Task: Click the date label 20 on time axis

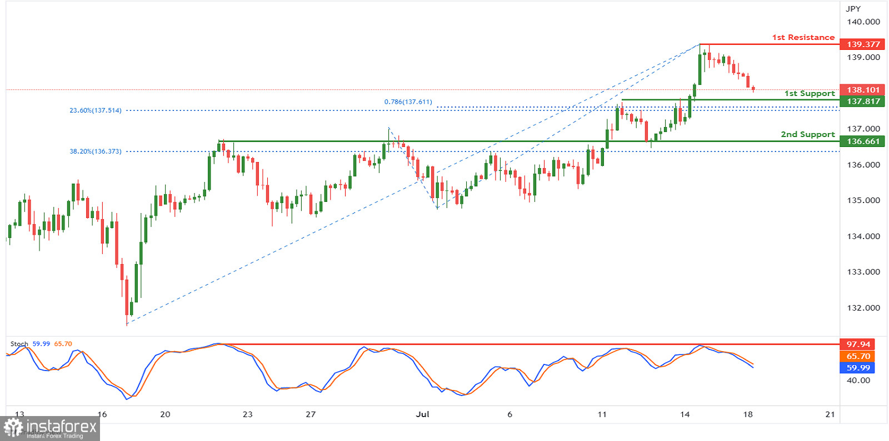Action: coord(165,414)
